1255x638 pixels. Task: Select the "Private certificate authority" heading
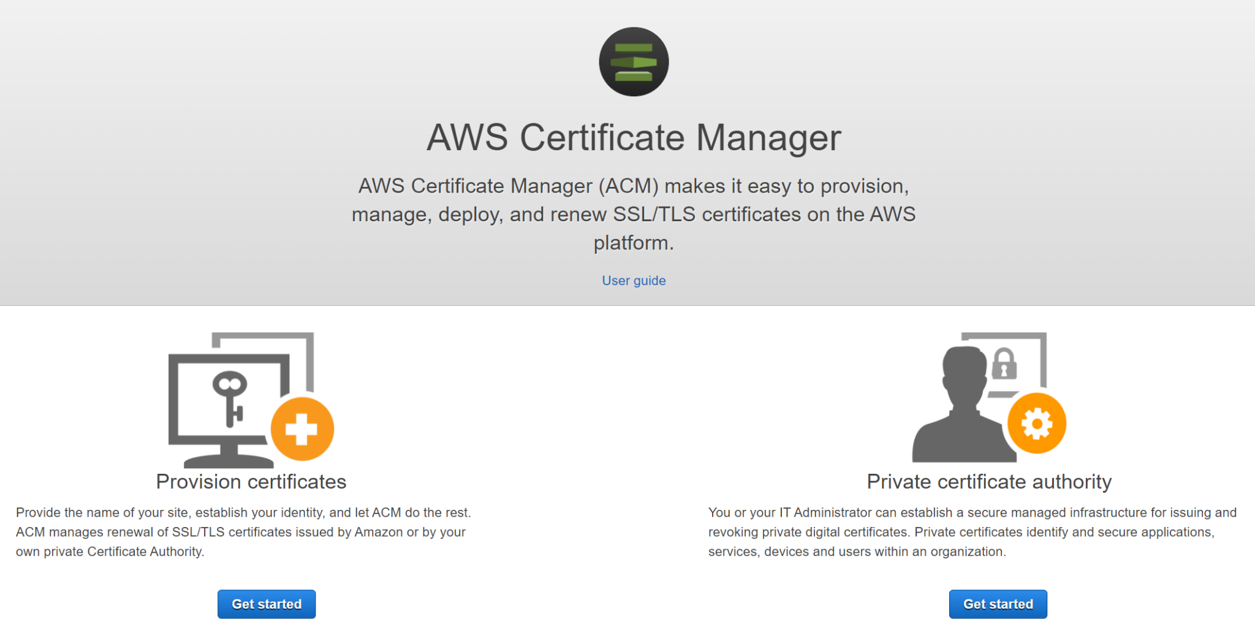tap(989, 482)
